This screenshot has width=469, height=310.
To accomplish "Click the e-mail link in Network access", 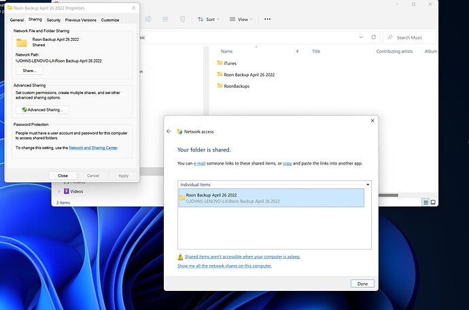I will pyautogui.click(x=200, y=163).
